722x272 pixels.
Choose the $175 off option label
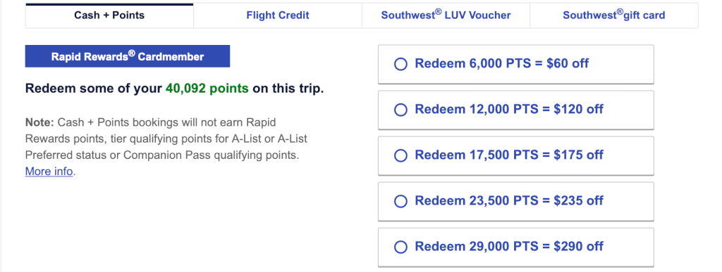[509, 155]
